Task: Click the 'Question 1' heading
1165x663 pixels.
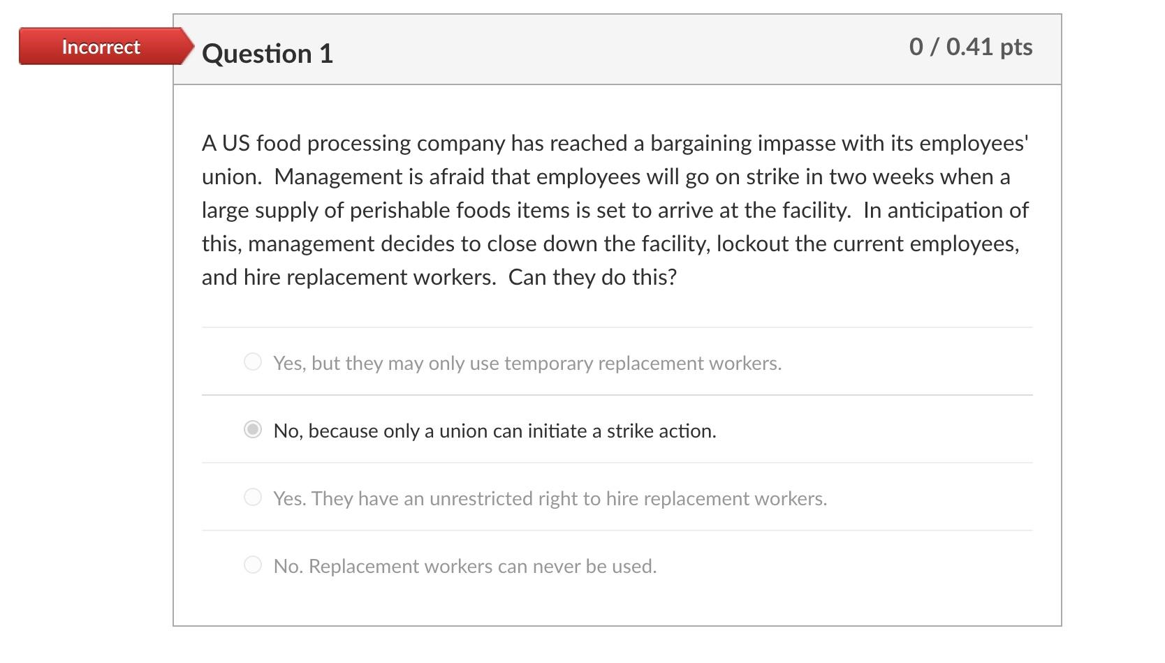Action: pyautogui.click(x=268, y=52)
